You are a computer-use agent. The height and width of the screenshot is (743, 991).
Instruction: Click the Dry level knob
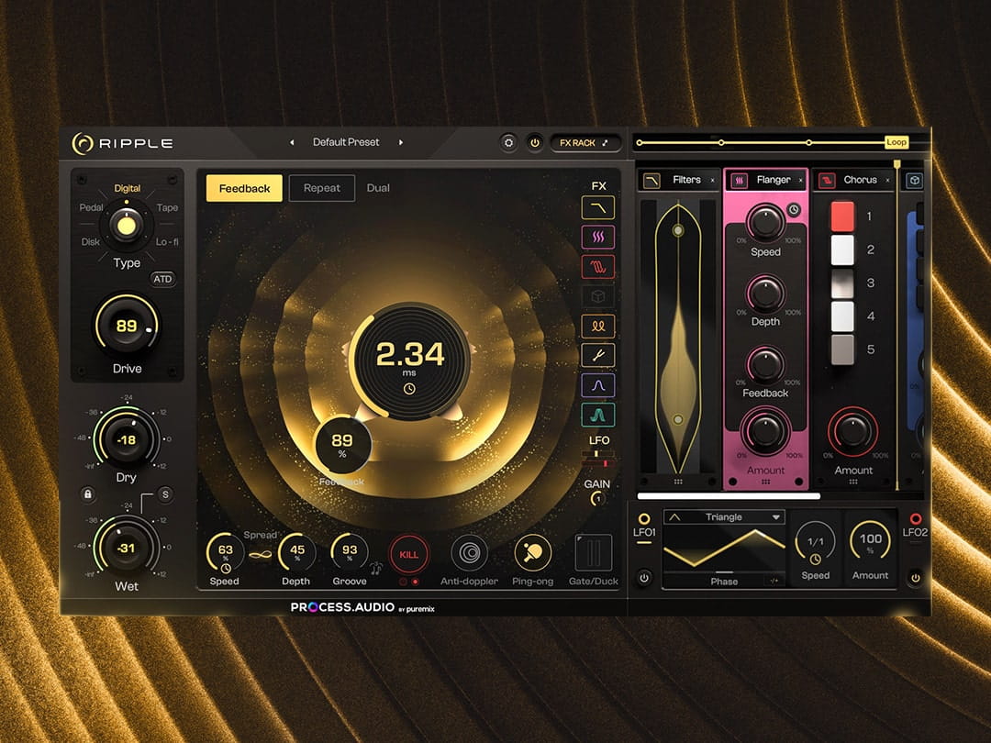coord(127,439)
